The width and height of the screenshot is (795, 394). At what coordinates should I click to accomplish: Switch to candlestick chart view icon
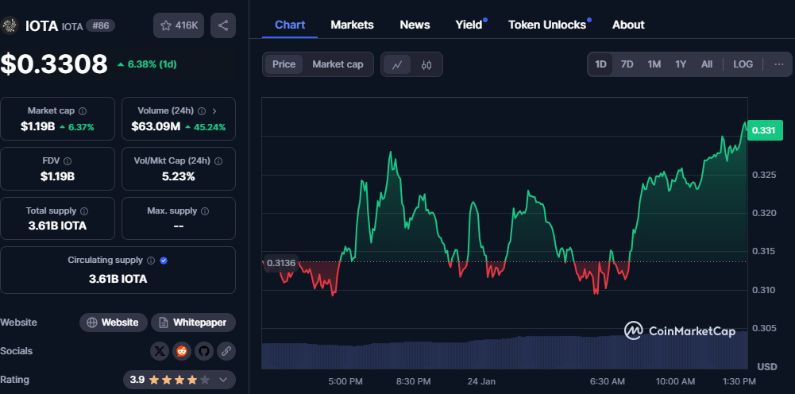(426, 64)
